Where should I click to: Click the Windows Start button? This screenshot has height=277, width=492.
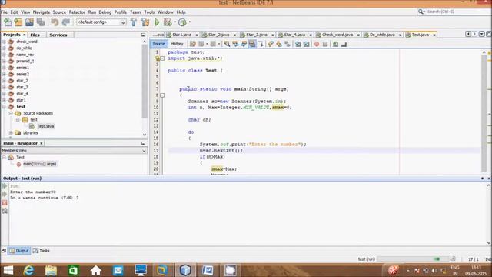8,270
